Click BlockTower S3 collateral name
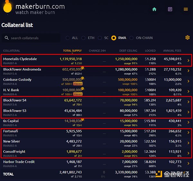 (x=15, y=111)
